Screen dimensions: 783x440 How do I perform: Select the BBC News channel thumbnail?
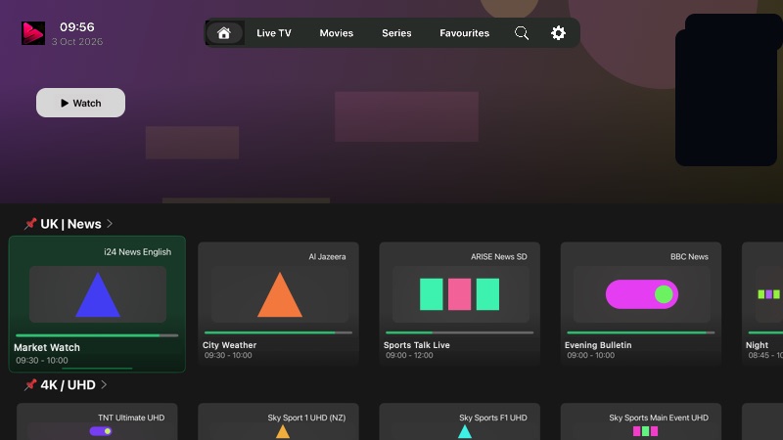tap(642, 294)
